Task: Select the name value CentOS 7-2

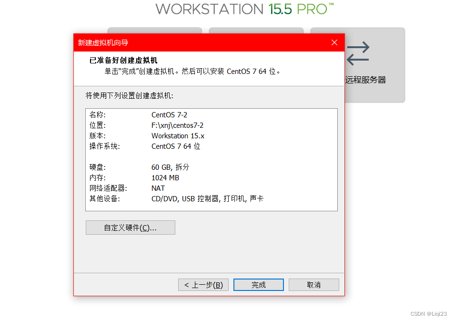Action: 170,115
